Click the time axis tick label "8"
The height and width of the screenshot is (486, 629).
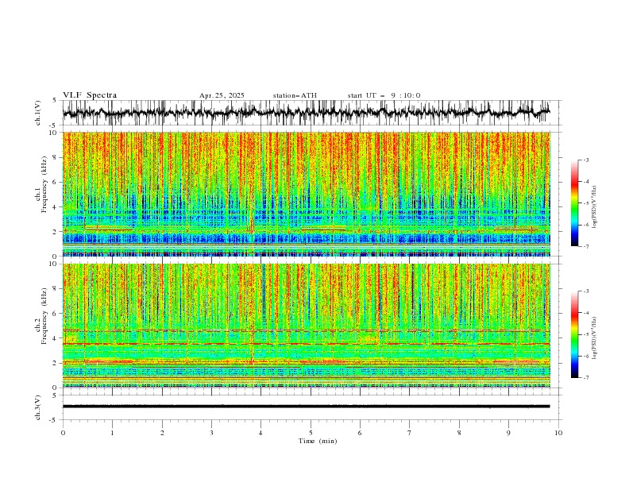(459, 433)
